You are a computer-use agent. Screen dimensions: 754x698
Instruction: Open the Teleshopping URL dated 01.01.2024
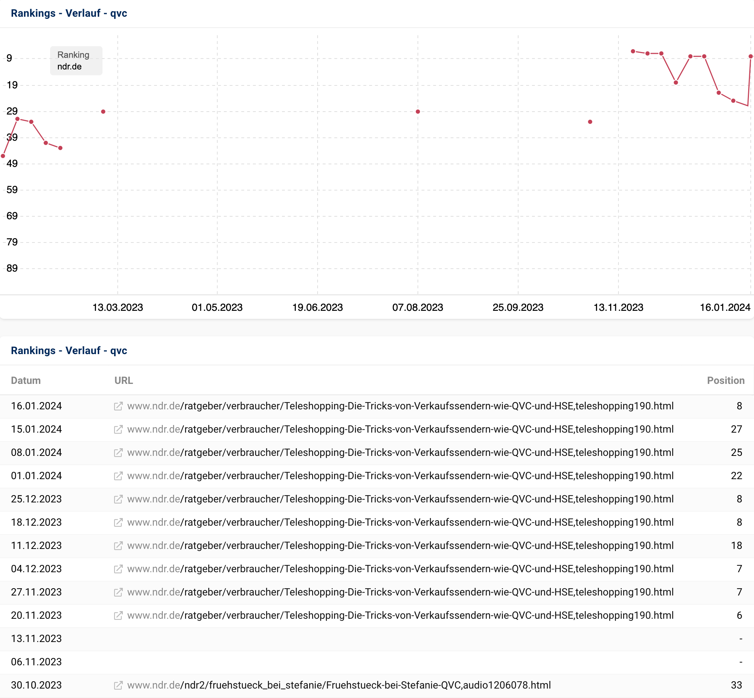click(400, 476)
